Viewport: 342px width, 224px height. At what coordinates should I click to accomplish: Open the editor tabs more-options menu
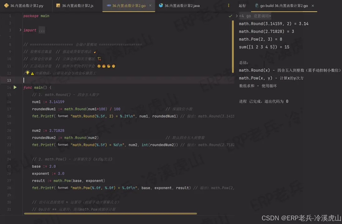pos(228,6)
